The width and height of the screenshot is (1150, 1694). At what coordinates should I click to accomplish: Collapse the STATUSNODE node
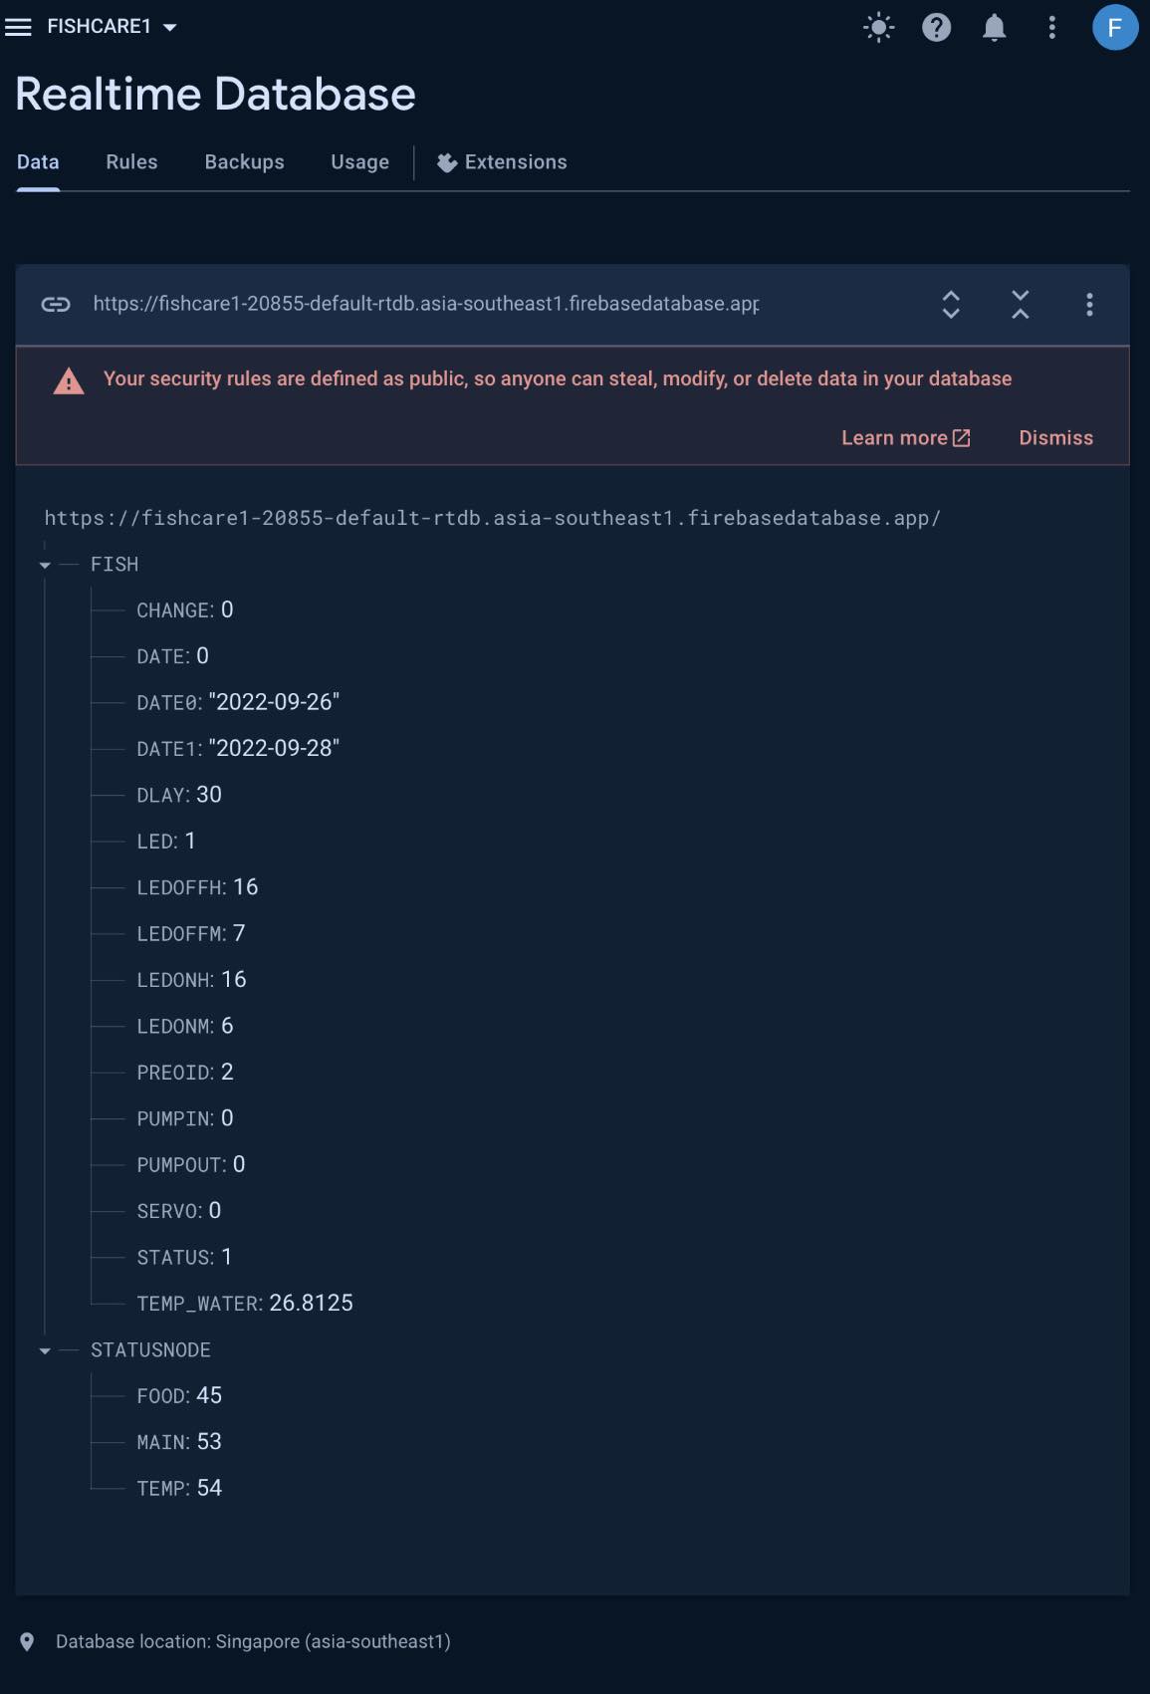tap(45, 1350)
